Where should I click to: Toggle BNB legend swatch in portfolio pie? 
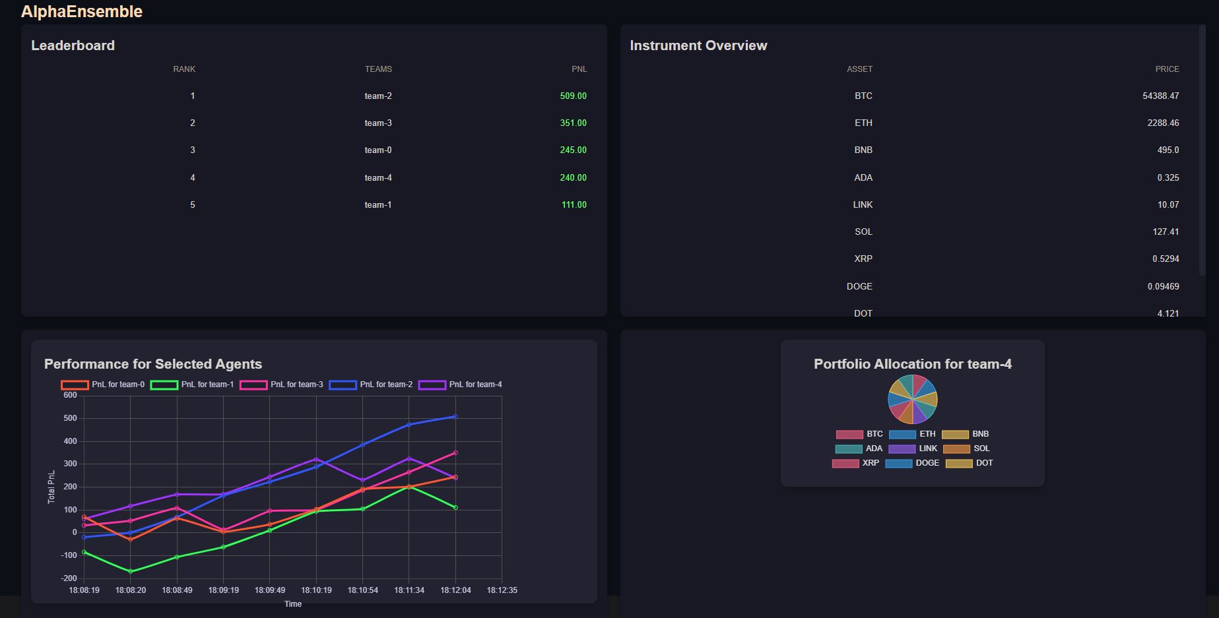[x=955, y=434]
